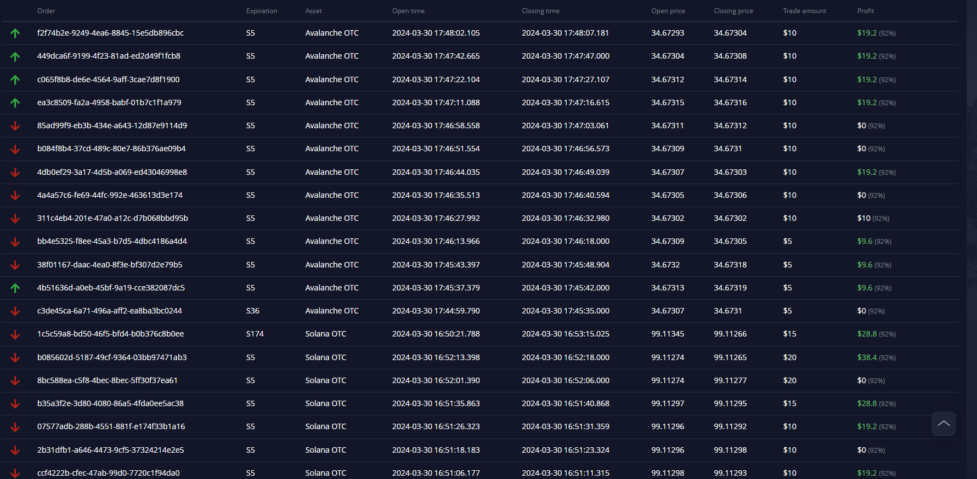
Task: Click green up arrow for order 4b51636d
Action: point(15,288)
